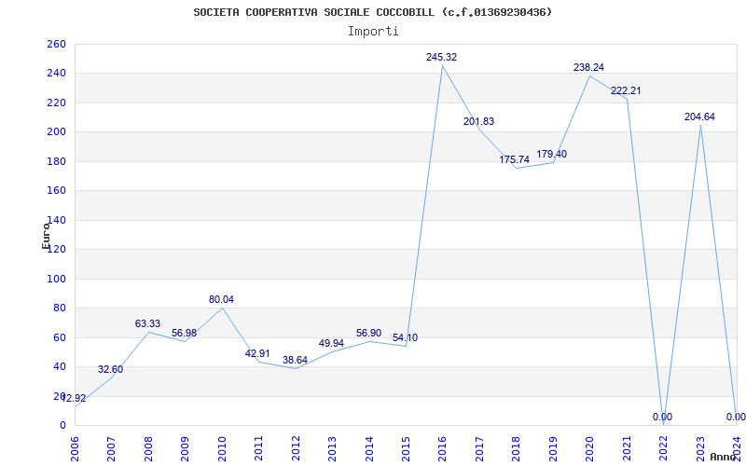Click the 80 value on Euro axis
This screenshot has height=466, width=746.
(59, 308)
